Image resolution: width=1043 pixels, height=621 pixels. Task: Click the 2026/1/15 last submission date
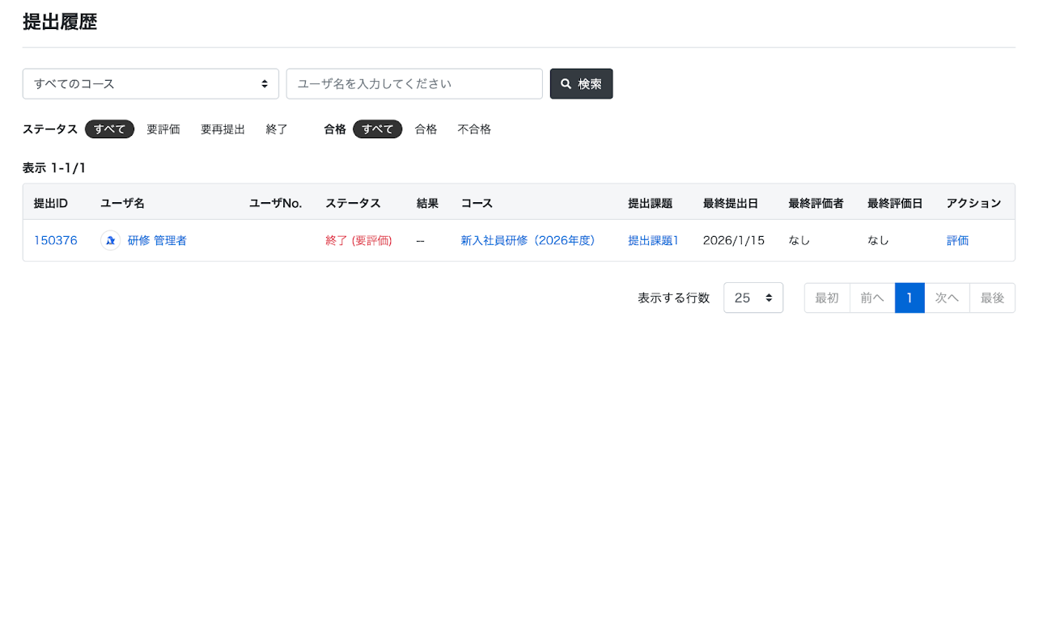[x=734, y=240]
